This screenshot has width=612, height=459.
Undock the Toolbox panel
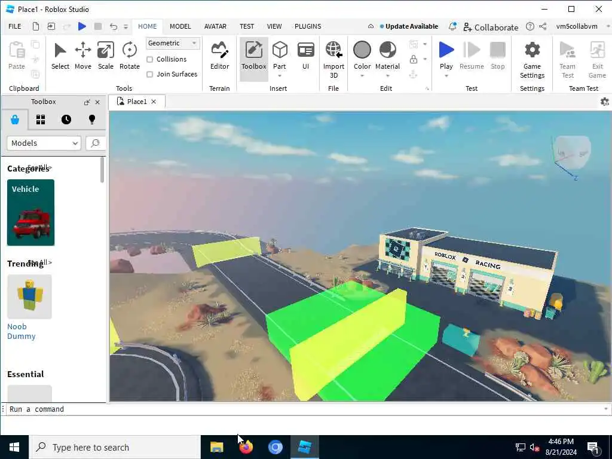87,102
